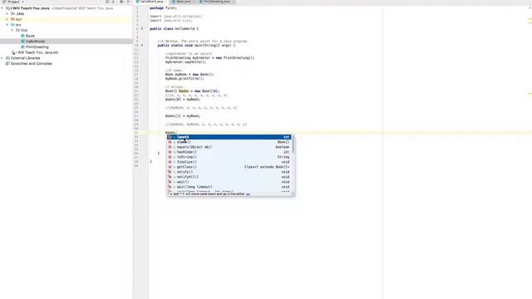
Task: Place cursor after books. on current line
Action: pyautogui.click(x=177, y=133)
